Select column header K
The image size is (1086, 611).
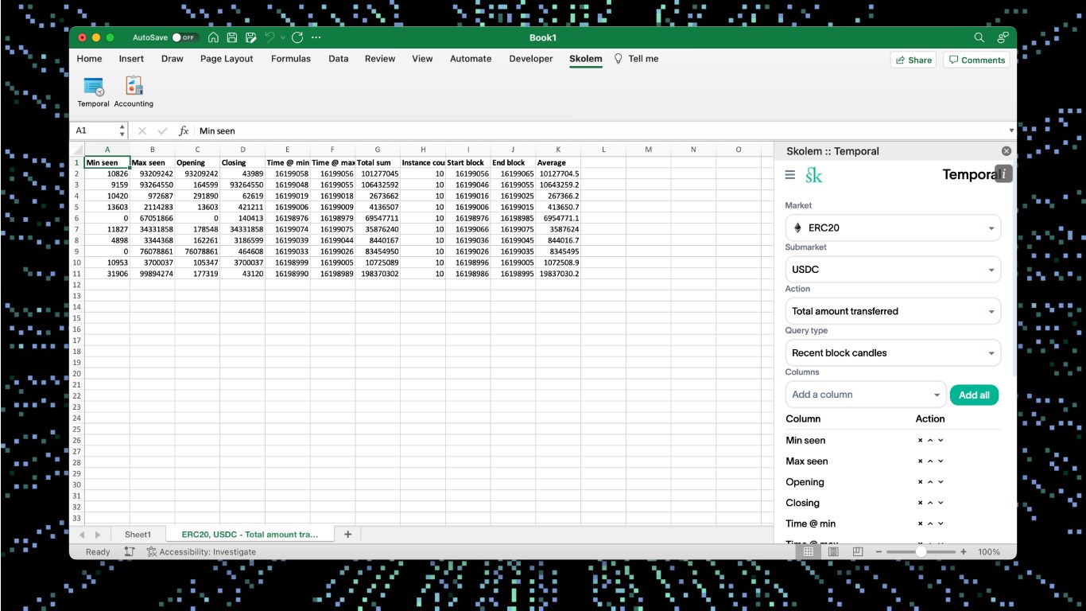[558, 150]
